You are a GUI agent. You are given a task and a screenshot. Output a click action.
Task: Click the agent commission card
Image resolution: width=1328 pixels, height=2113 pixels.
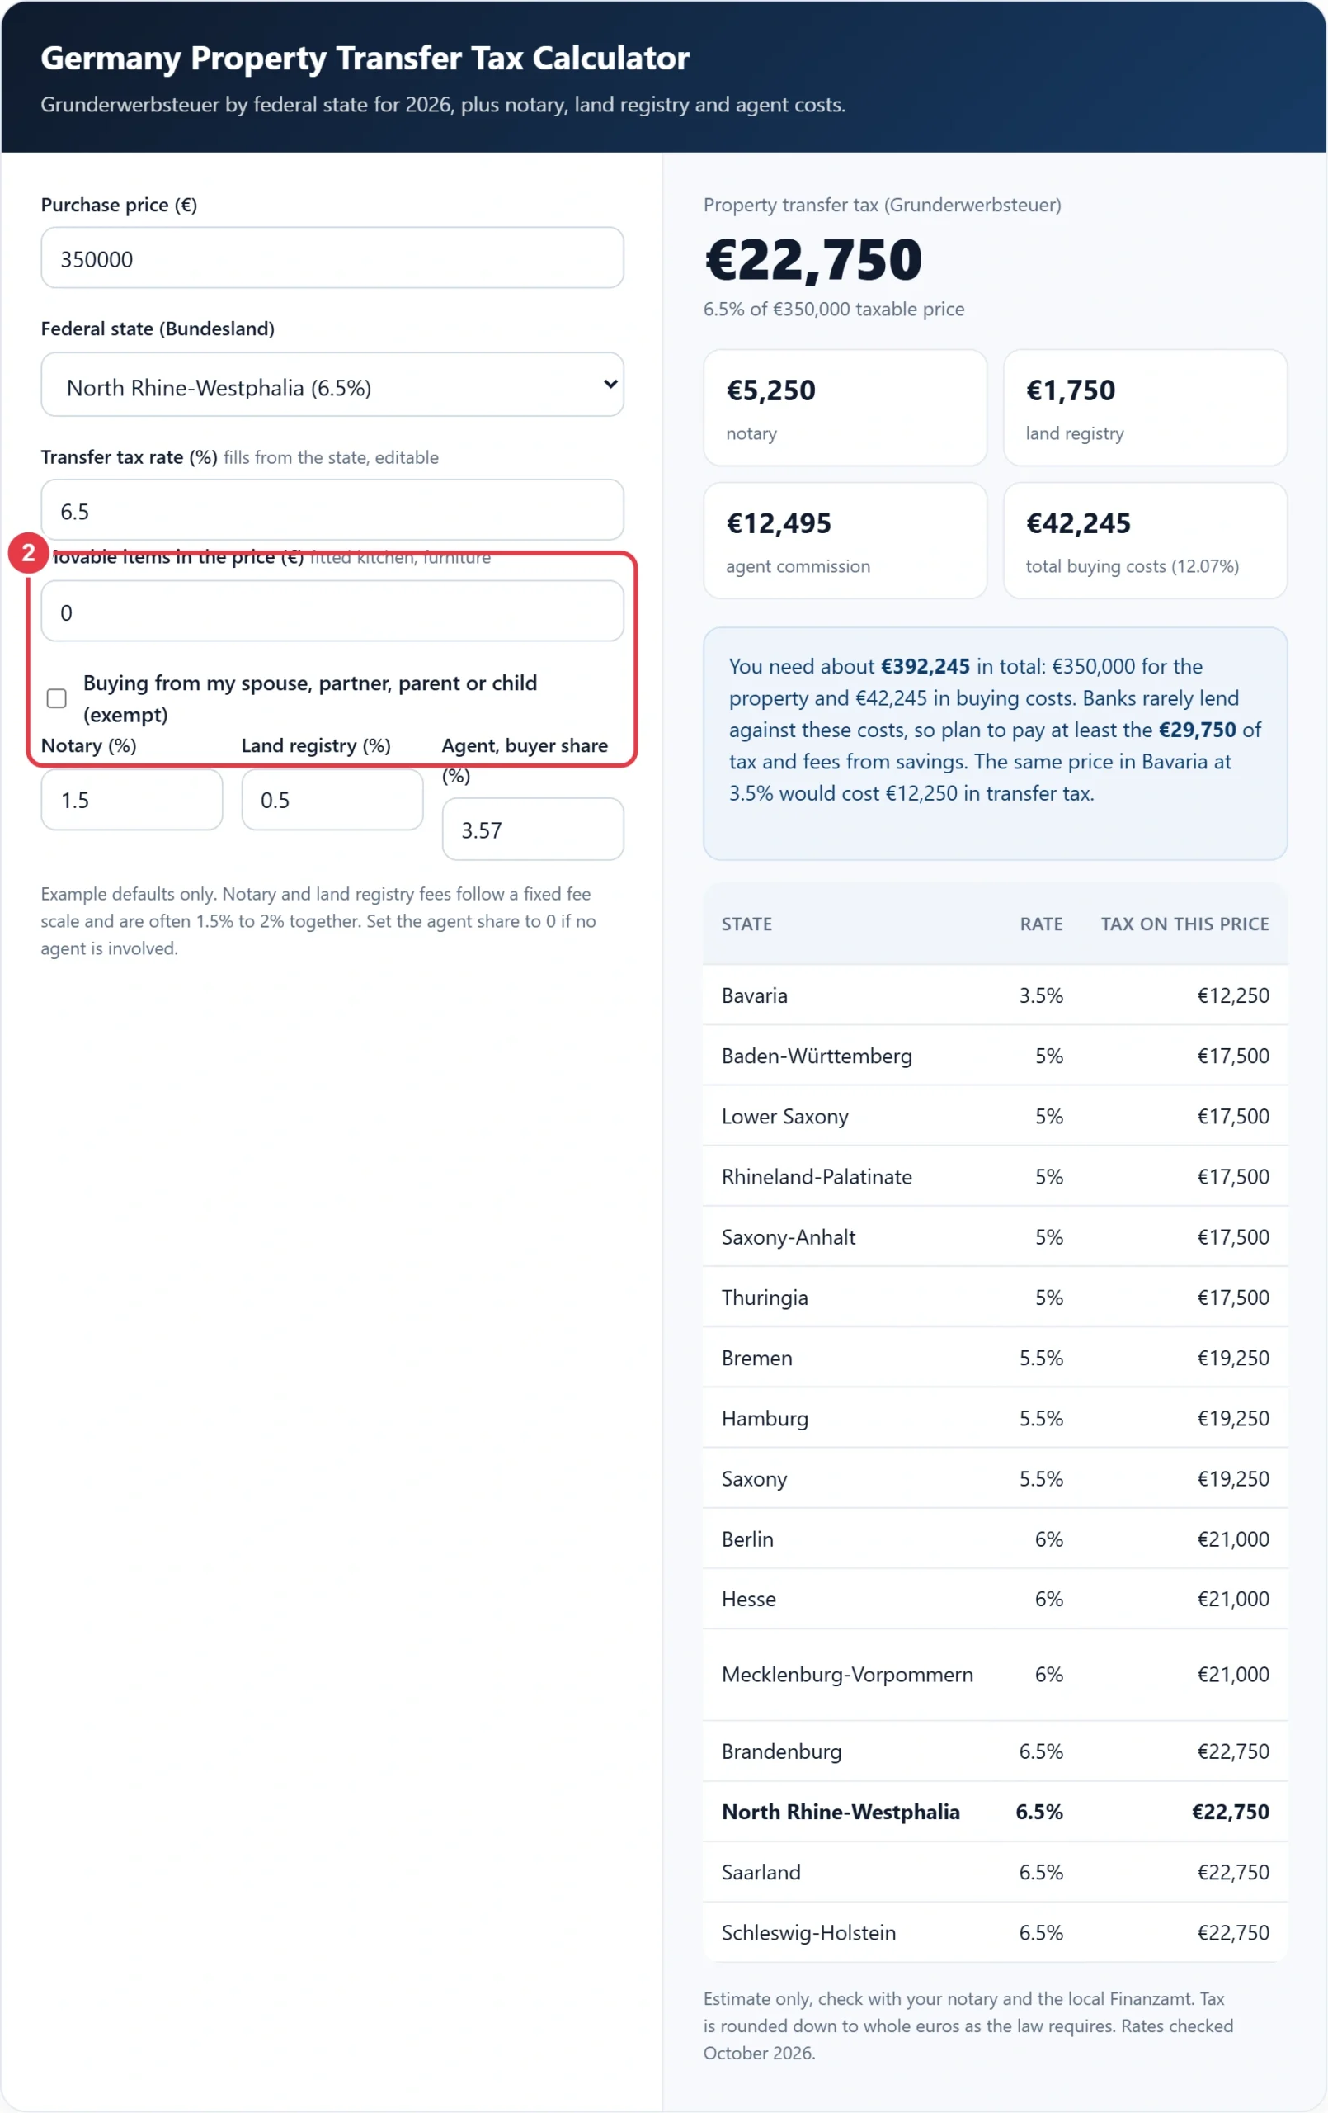(x=845, y=541)
